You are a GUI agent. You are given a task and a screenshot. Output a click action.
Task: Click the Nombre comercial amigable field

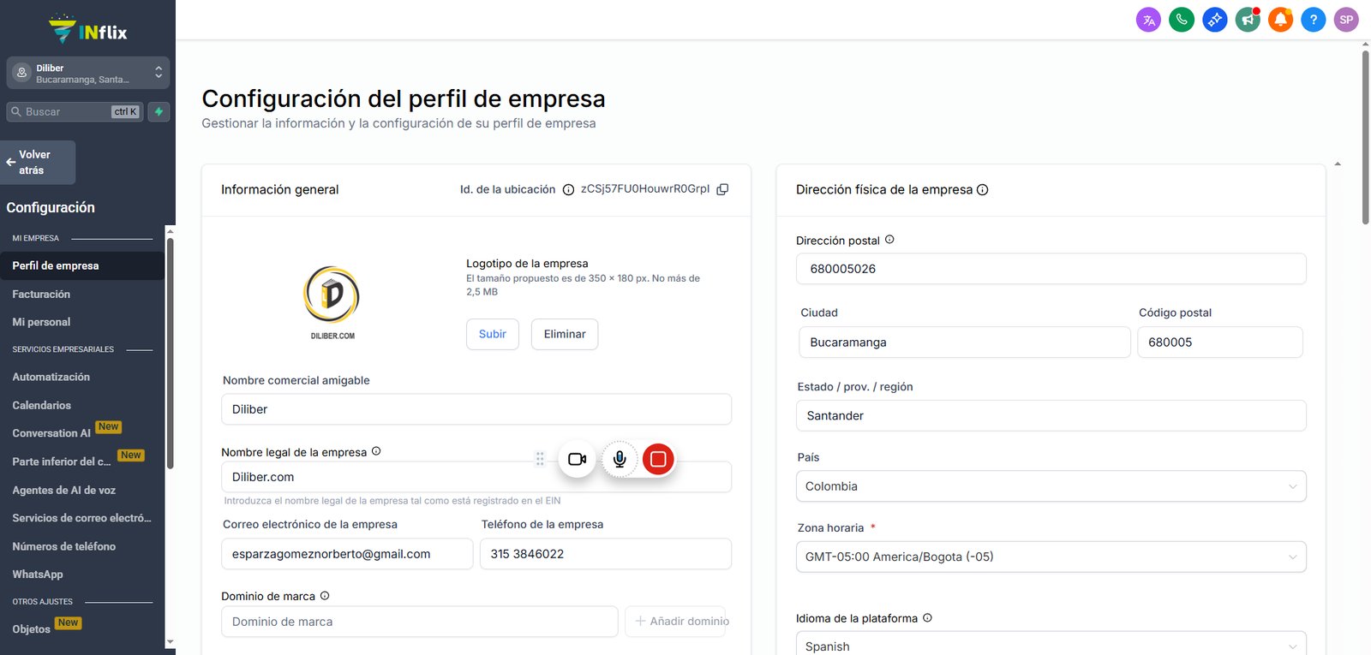pyautogui.click(x=476, y=409)
